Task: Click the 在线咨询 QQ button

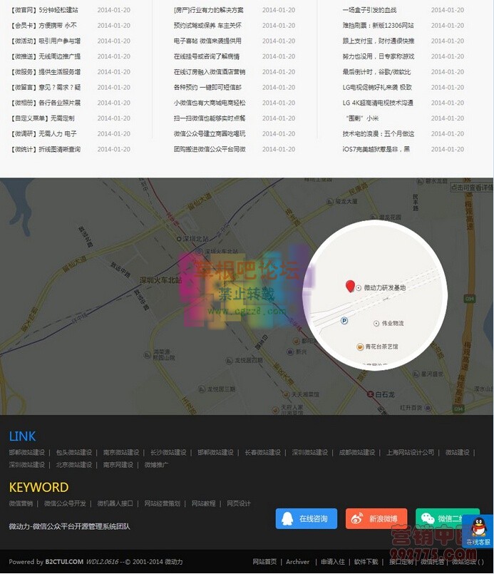Action: 307,518
